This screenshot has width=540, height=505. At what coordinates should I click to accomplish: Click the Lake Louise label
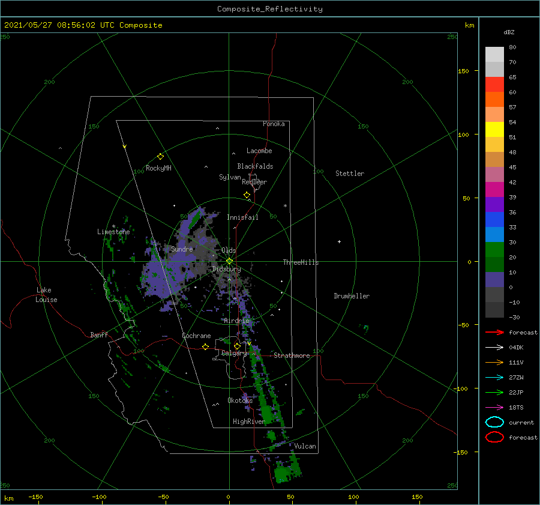46,295
